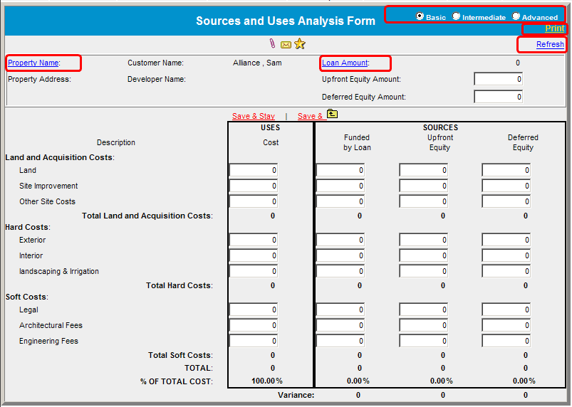Viewport: 572px width, 407px height.
Task: Click Legal Cost input field
Action: [x=254, y=310]
